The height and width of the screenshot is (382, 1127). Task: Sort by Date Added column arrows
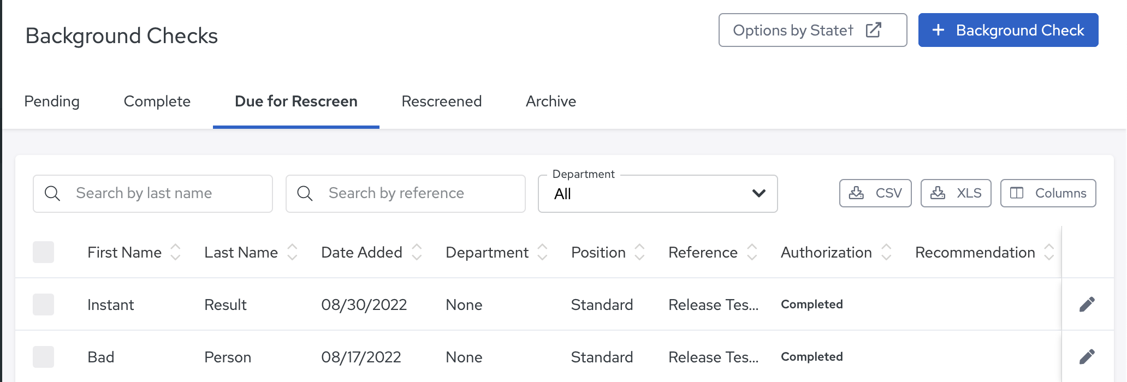click(417, 252)
